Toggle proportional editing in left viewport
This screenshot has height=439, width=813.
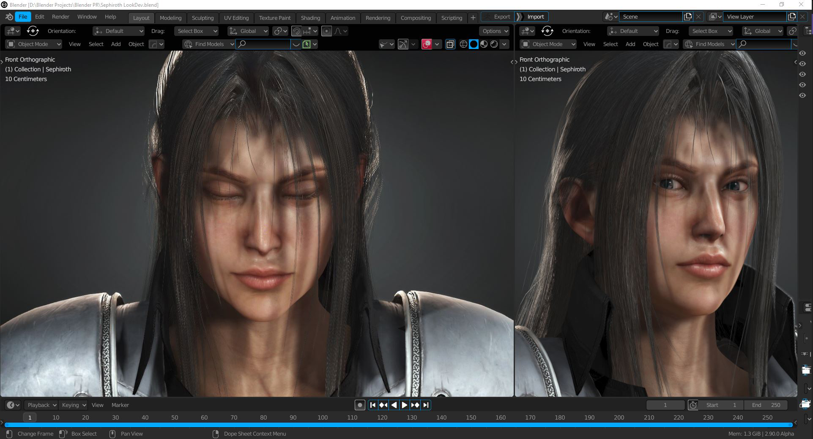tap(326, 31)
